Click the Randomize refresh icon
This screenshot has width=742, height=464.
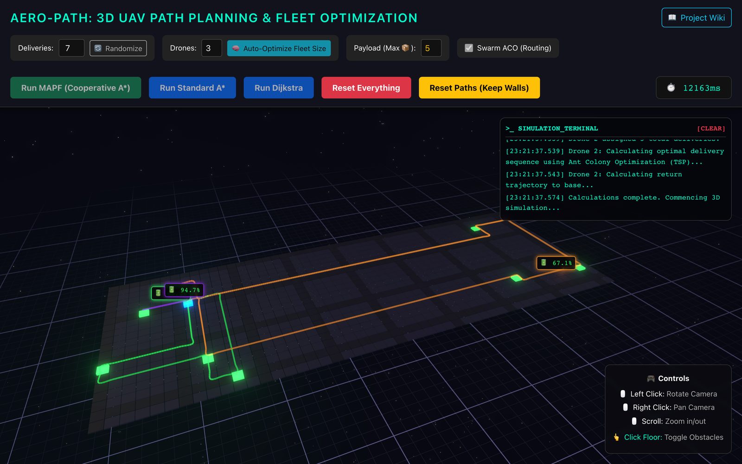click(98, 48)
